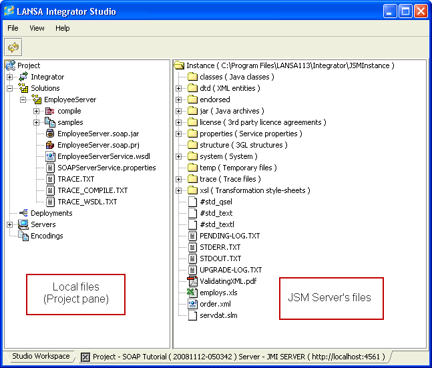Maximize the LANSA Integrator Studio window

[x=405, y=11]
